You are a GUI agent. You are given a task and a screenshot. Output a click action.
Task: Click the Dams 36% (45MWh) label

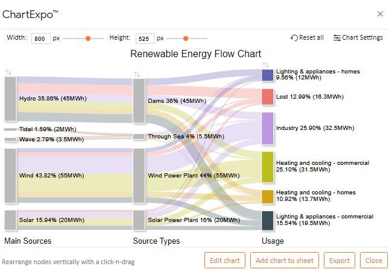click(x=177, y=101)
